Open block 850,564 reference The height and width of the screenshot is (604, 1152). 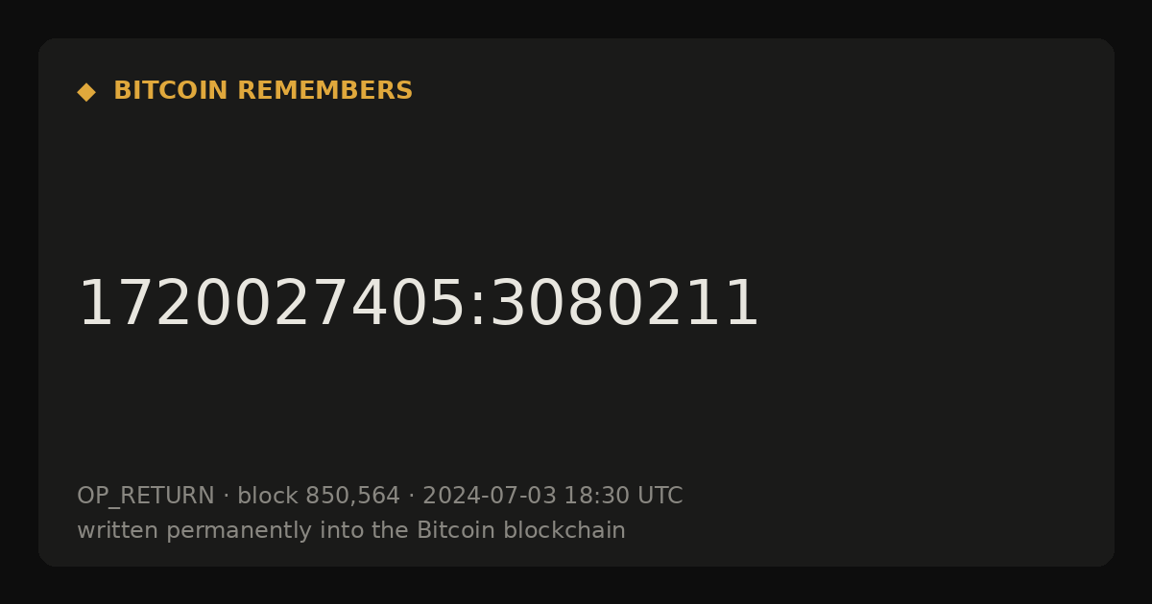coord(319,496)
